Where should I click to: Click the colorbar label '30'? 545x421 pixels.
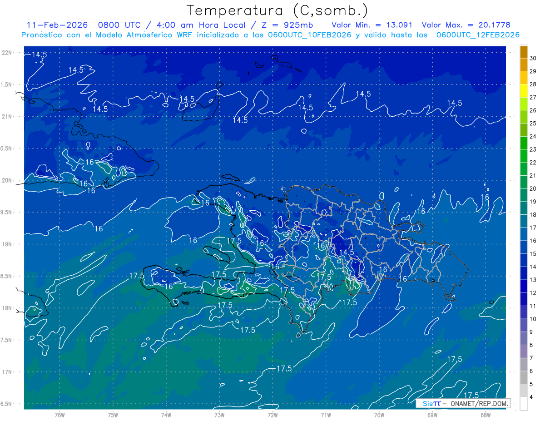pyautogui.click(x=533, y=58)
